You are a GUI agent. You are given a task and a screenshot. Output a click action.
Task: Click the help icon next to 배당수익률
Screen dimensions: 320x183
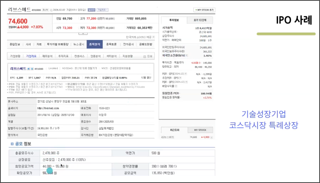coord(176,86)
